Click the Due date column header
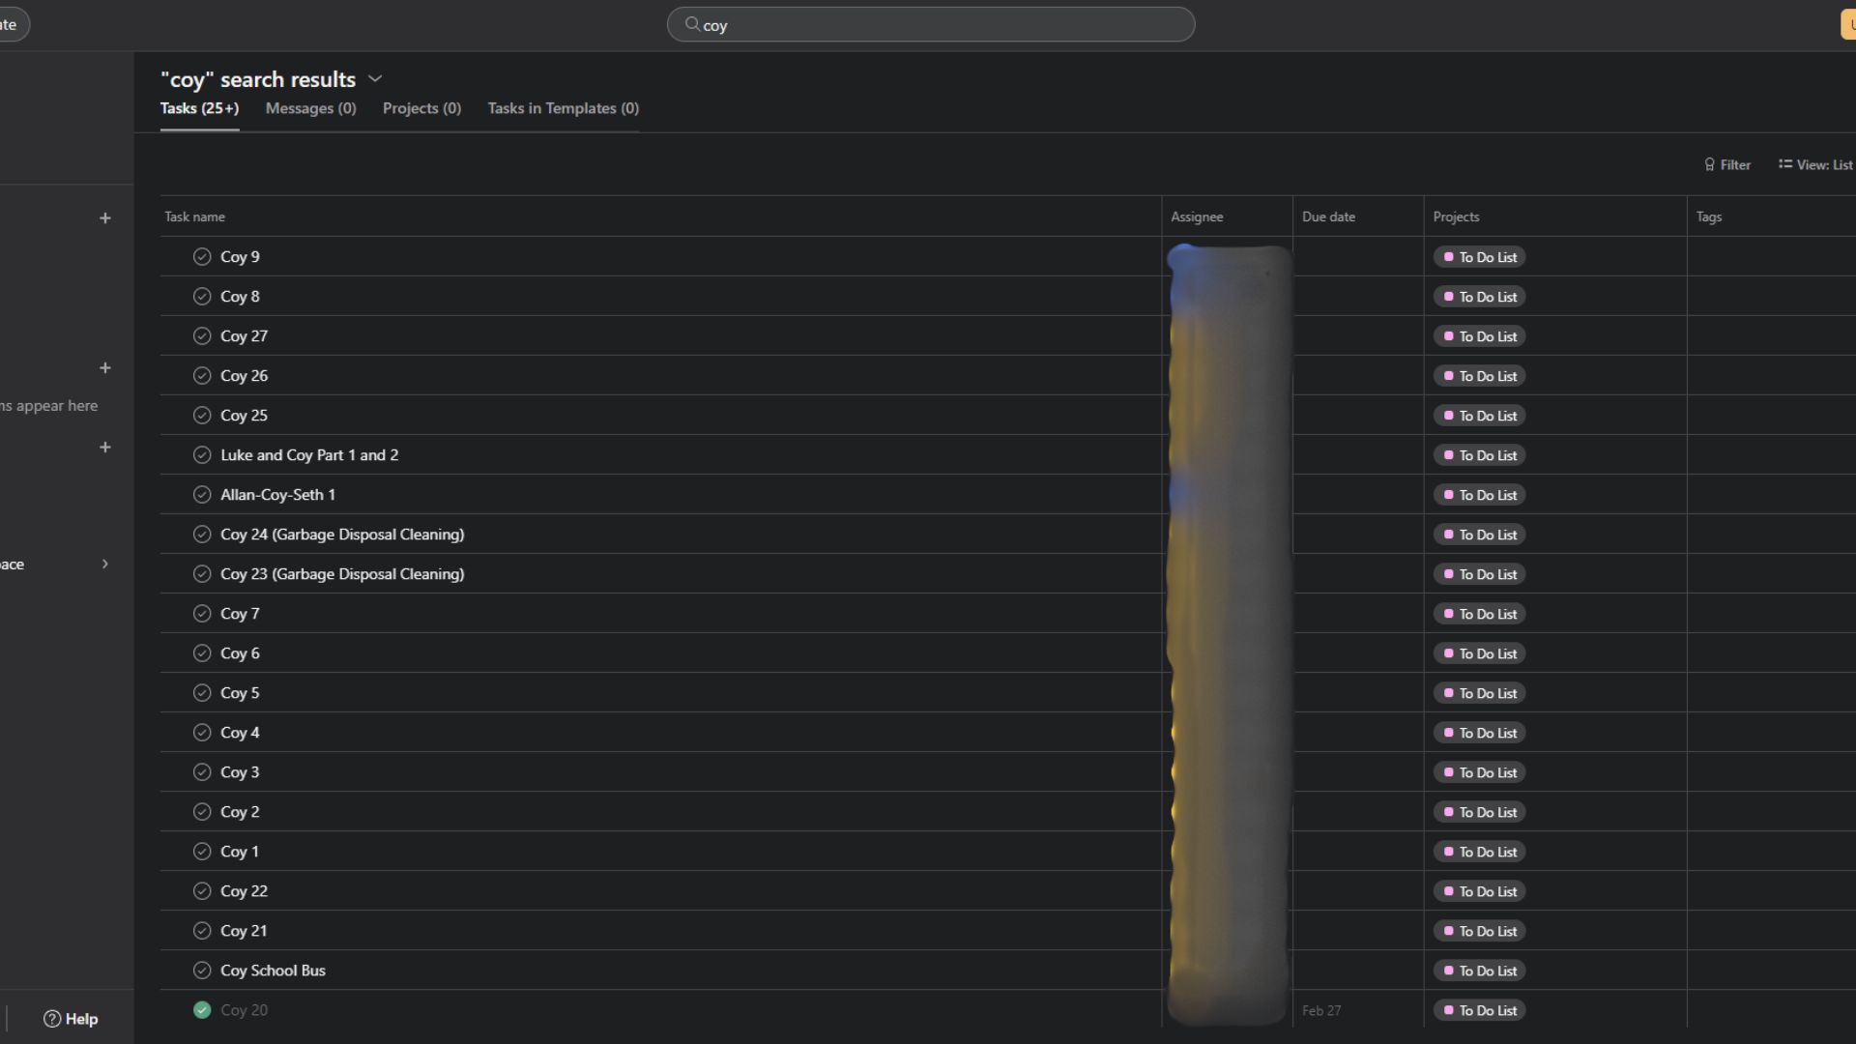Viewport: 1856px width, 1044px height. [1328, 217]
